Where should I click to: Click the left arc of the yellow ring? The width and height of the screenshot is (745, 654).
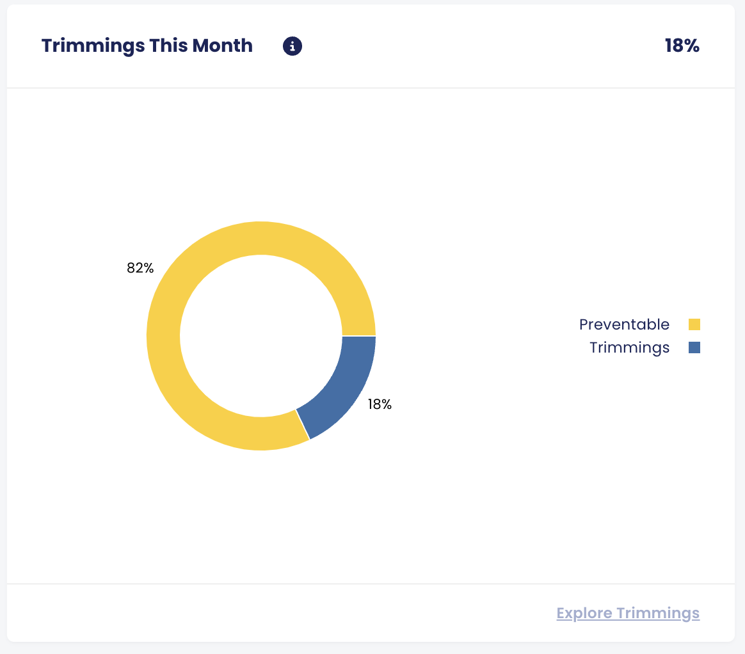163,336
